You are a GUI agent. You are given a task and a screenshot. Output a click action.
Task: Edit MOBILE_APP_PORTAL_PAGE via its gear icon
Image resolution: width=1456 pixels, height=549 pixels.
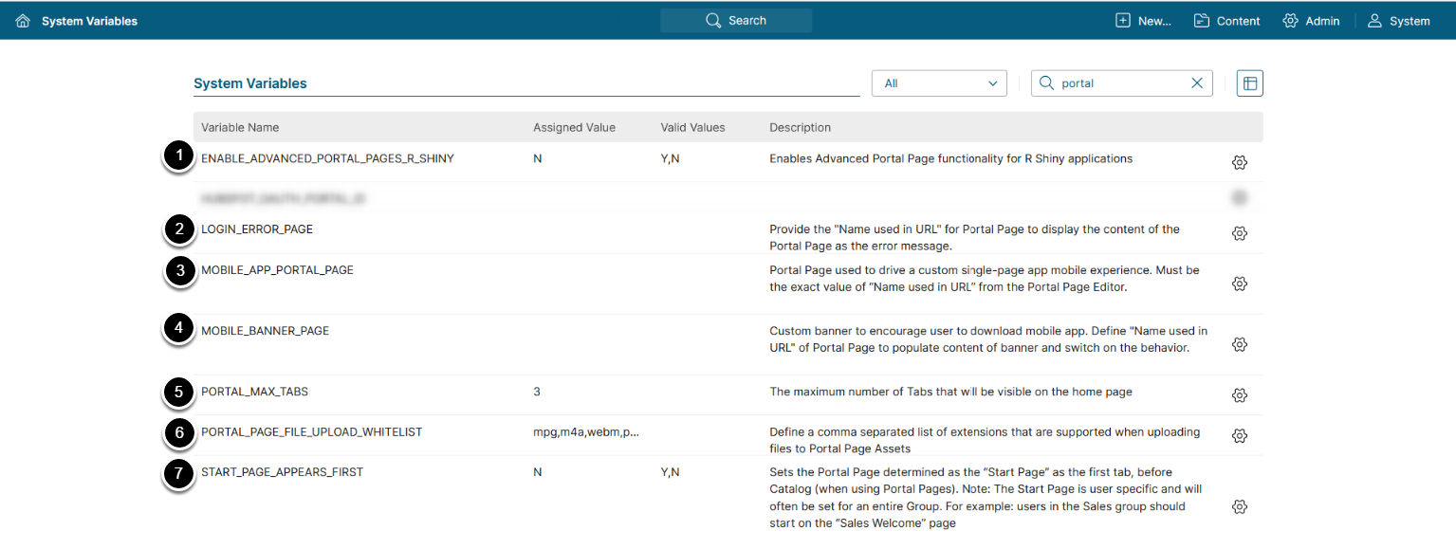click(x=1239, y=284)
